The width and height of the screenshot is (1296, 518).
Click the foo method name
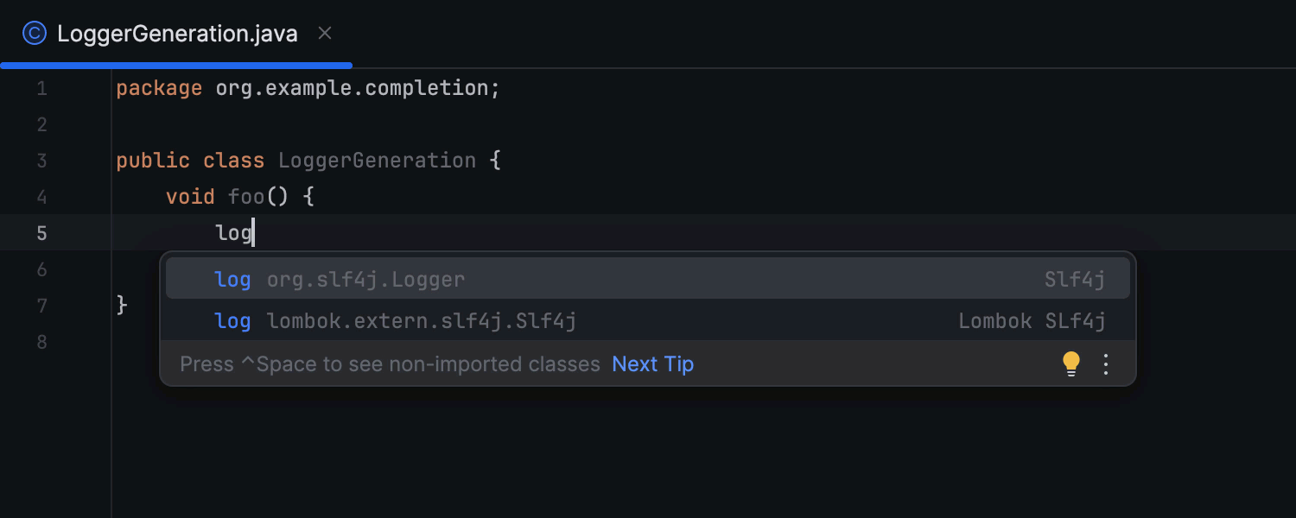click(246, 197)
